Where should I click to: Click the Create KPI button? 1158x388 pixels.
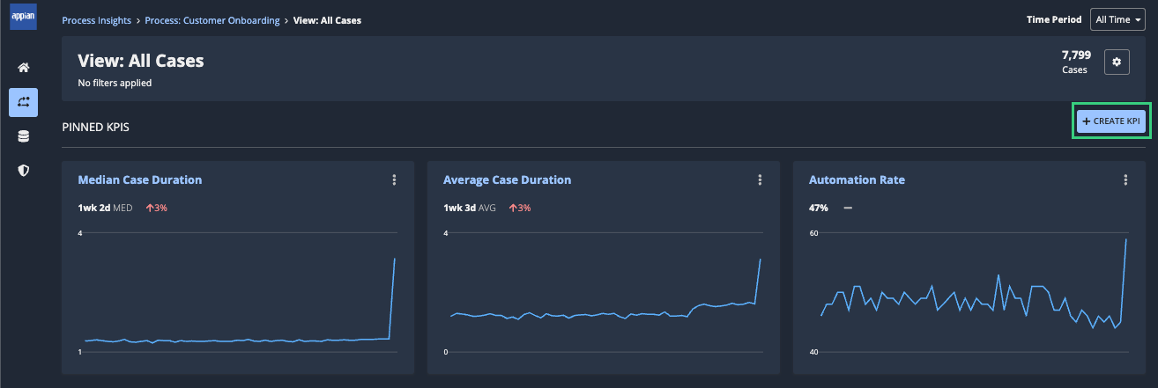1110,121
